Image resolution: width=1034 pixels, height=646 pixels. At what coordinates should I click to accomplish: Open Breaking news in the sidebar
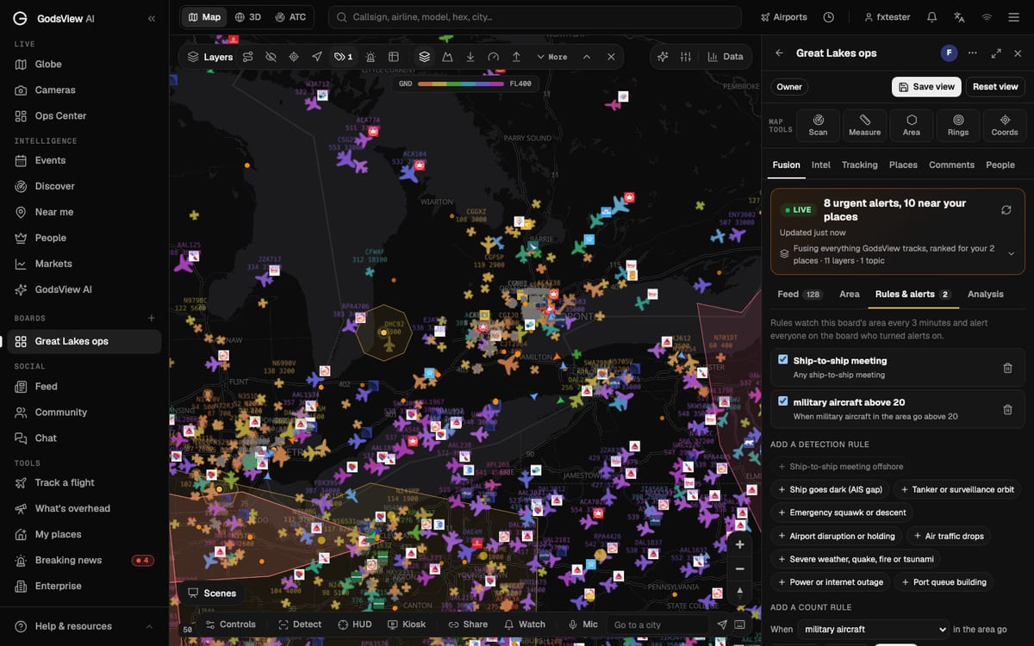pyautogui.click(x=84, y=560)
